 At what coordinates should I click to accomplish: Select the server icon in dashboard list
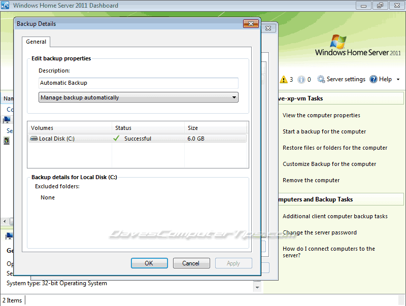[x=7, y=141]
